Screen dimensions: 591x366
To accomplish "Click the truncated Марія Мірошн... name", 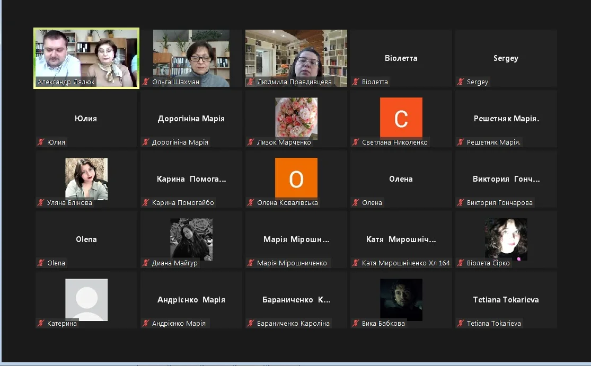I will [x=296, y=239].
